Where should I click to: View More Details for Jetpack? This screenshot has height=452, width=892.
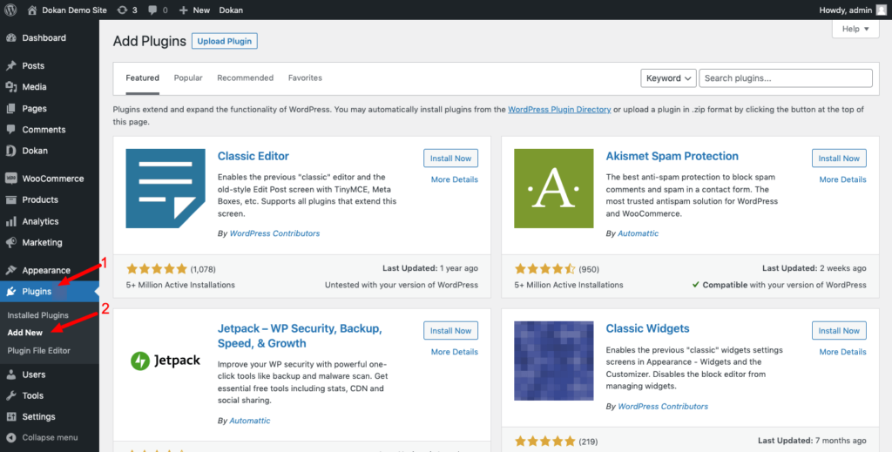pyautogui.click(x=454, y=352)
